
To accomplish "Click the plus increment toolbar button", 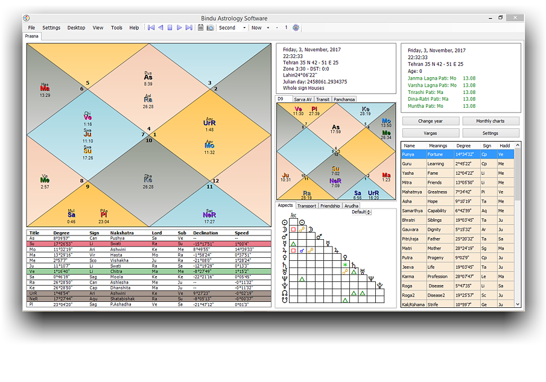I will point(268,28).
